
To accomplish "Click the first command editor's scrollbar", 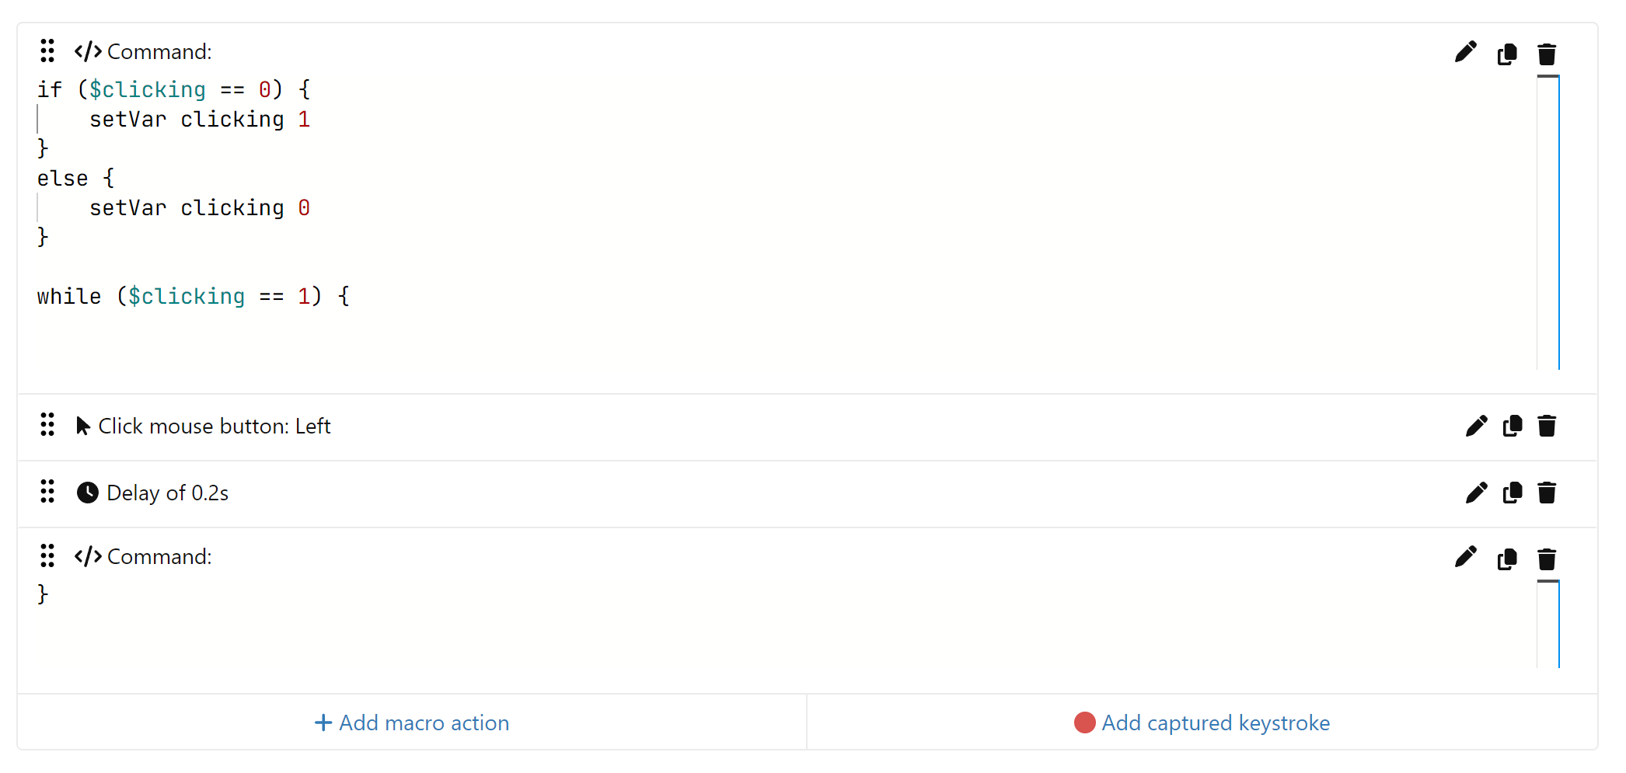I will click(x=1548, y=222).
